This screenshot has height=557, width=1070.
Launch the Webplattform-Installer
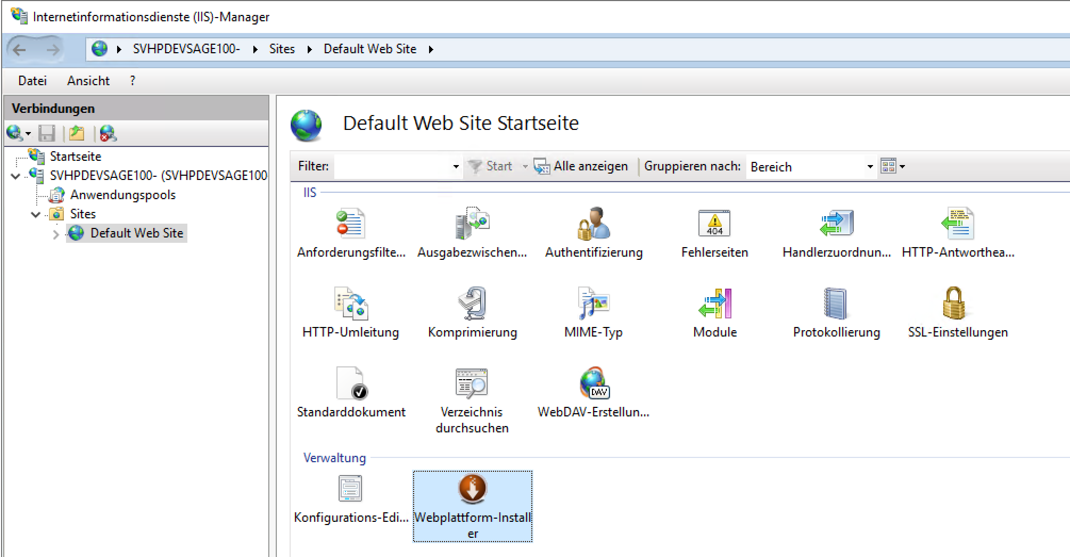click(472, 490)
